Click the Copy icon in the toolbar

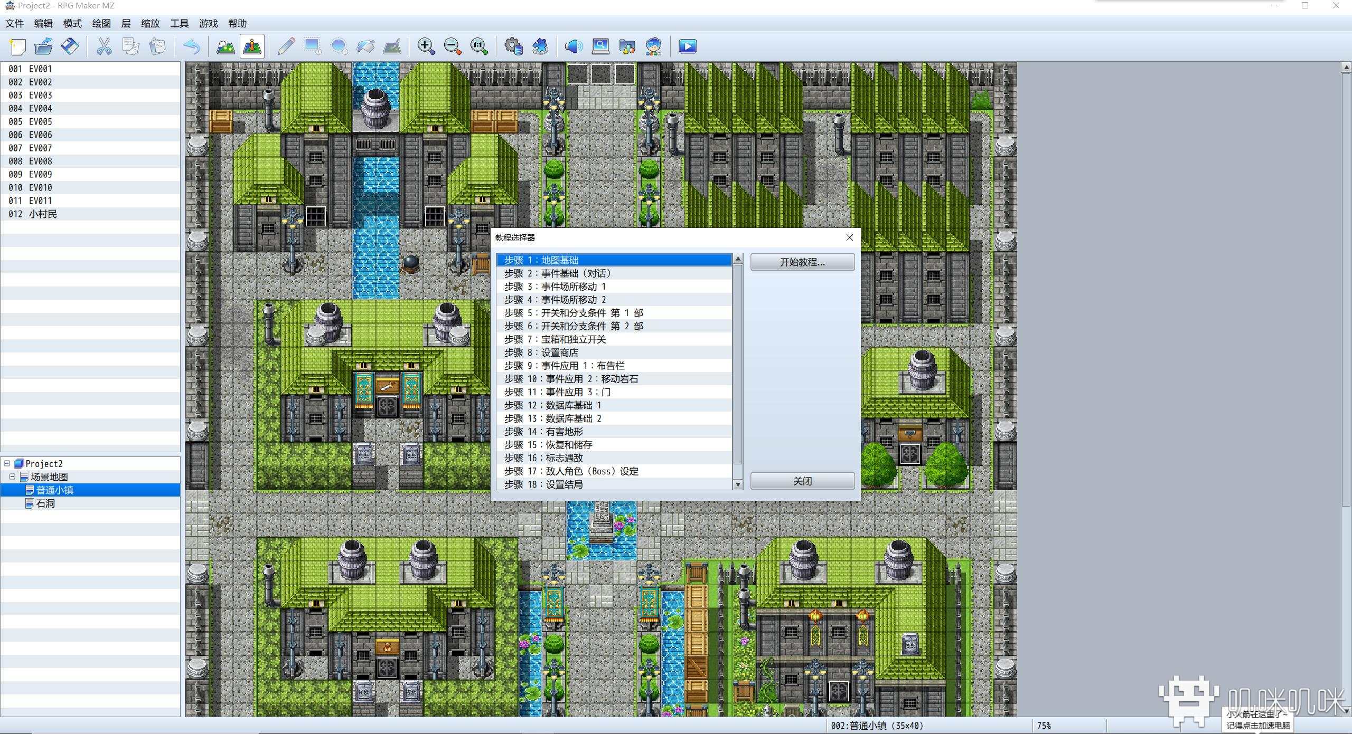pyautogui.click(x=130, y=46)
